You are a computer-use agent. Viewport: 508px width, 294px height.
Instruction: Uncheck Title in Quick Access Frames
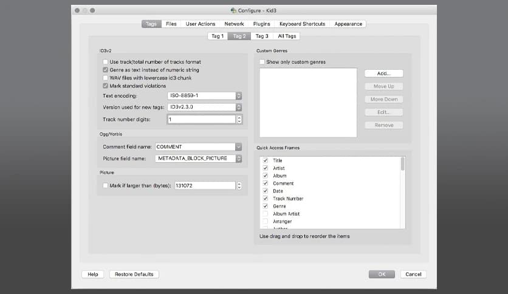[266, 160]
